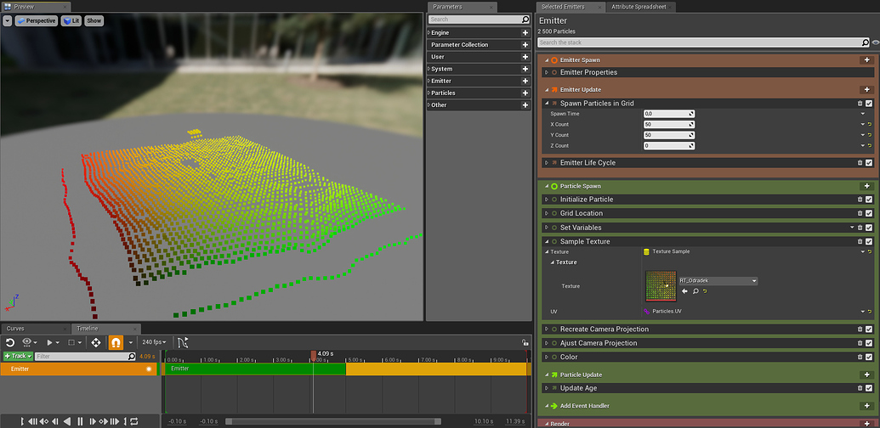Switch to the Curves tab
Image resolution: width=880 pixels, height=428 pixels.
click(x=16, y=329)
